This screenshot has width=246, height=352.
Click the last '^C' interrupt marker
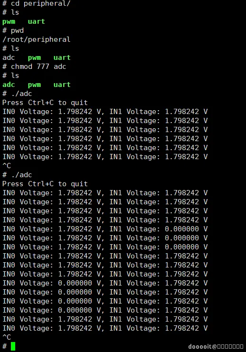tap(7, 337)
